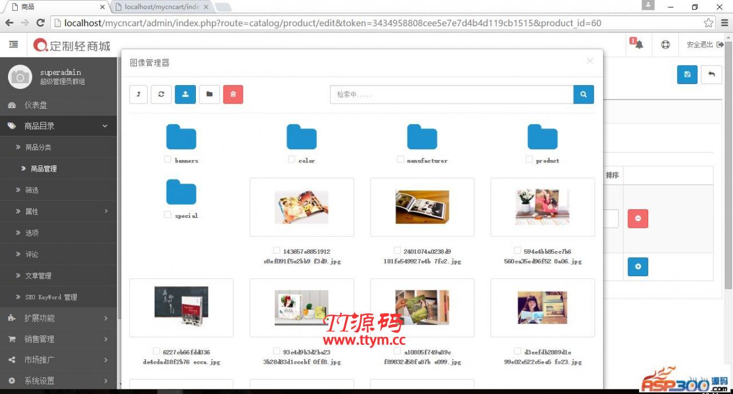Image resolution: width=733 pixels, height=394 pixels.
Task: Expand the 属性 submenu
Action: [x=58, y=211]
